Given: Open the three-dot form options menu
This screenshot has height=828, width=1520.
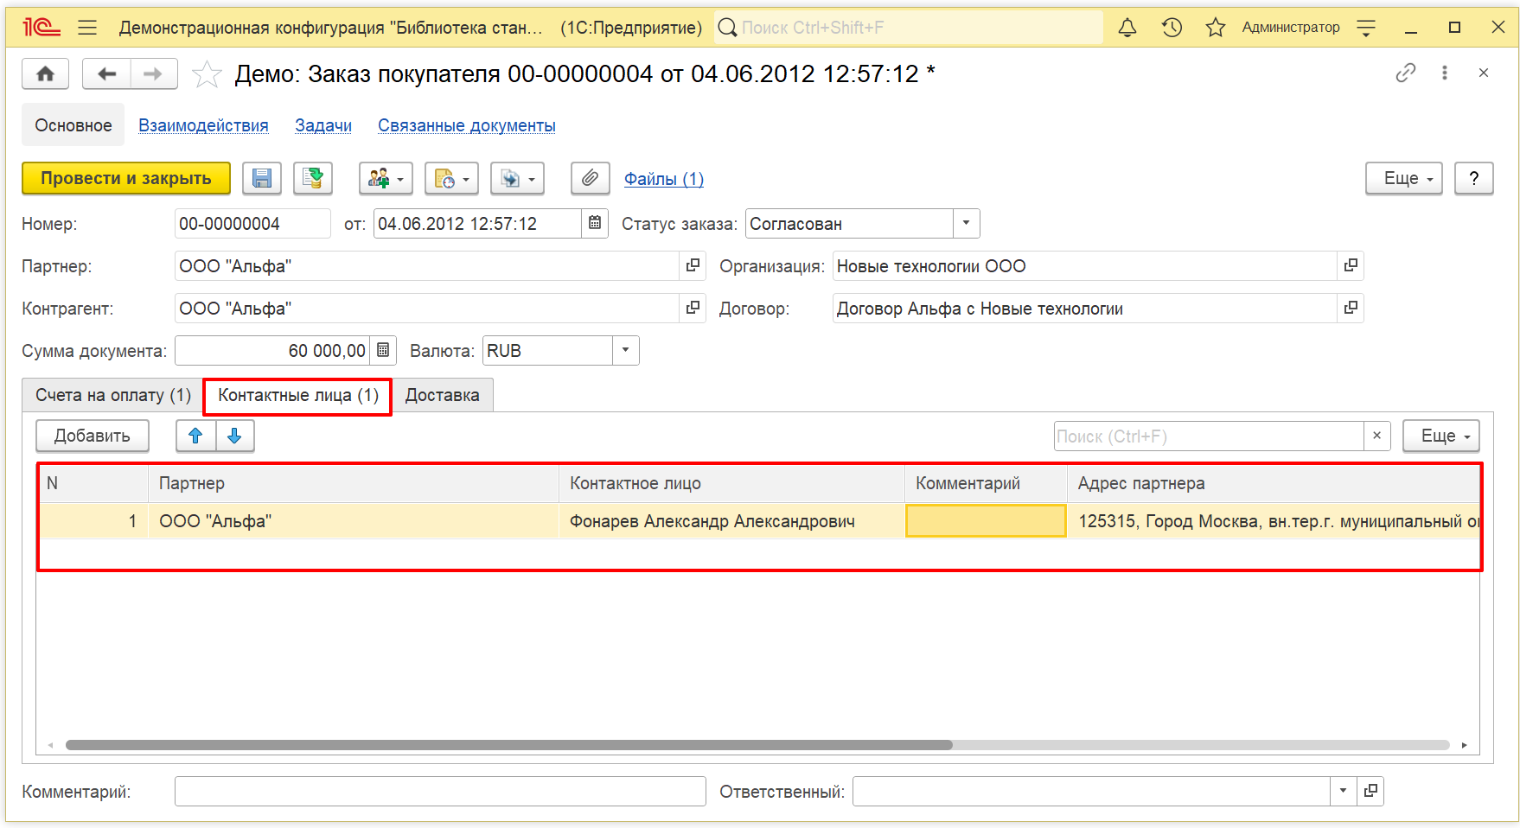Looking at the screenshot, I should pos(1445,73).
